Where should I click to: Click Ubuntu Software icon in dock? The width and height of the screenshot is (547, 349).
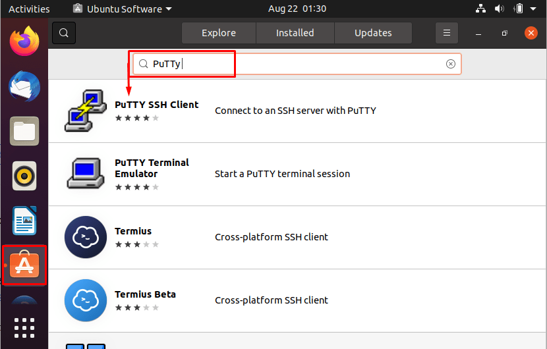click(24, 265)
